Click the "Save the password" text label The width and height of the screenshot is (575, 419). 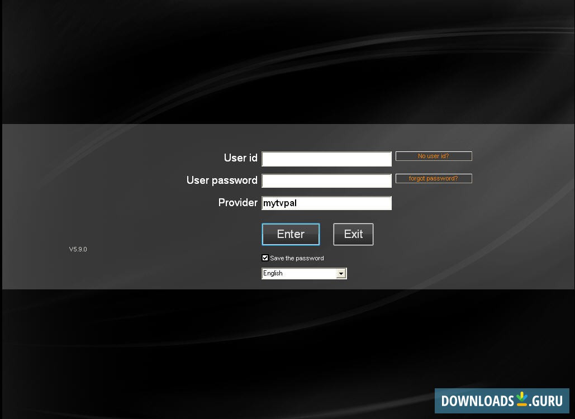297,258
